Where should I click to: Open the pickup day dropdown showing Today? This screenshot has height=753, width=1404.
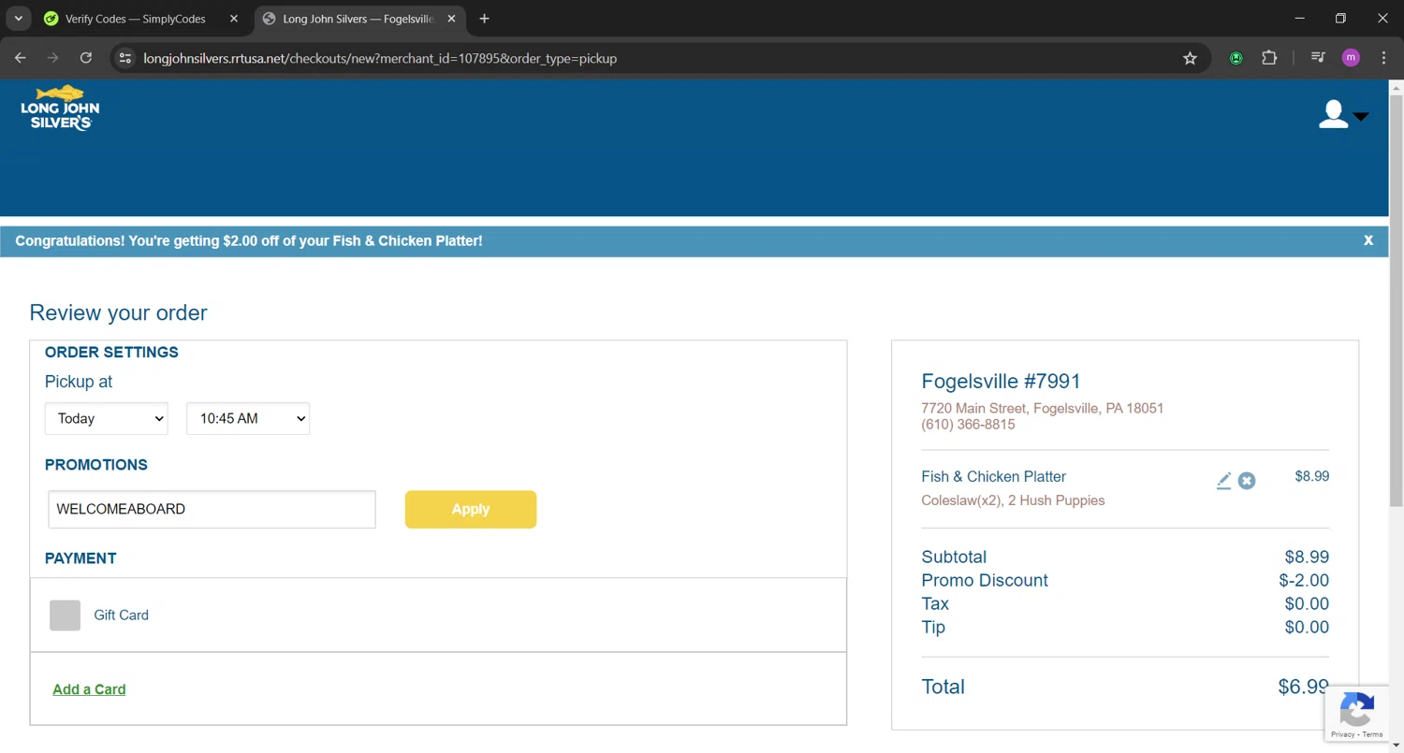[x=106, y=418]
